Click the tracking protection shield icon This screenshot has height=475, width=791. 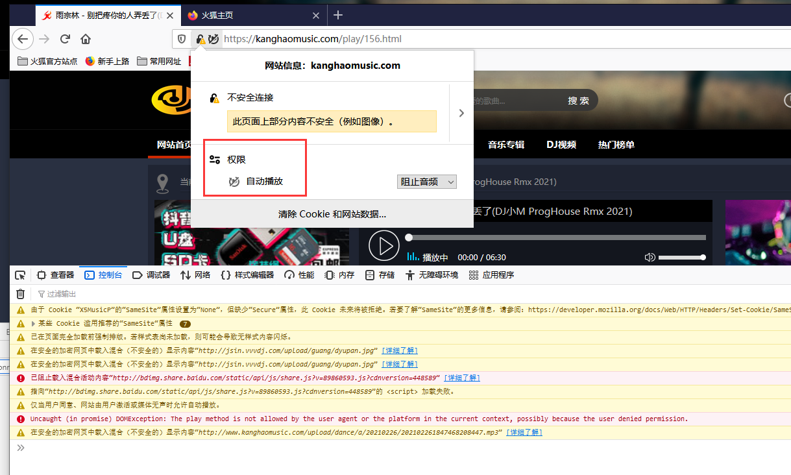(182, 39)
